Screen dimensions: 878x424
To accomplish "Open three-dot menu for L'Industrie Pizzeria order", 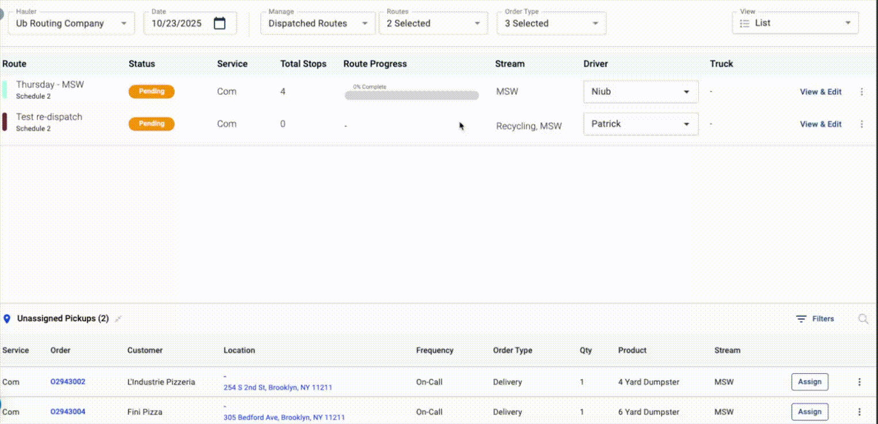I will pyautogui.click(x=859, y=382).
